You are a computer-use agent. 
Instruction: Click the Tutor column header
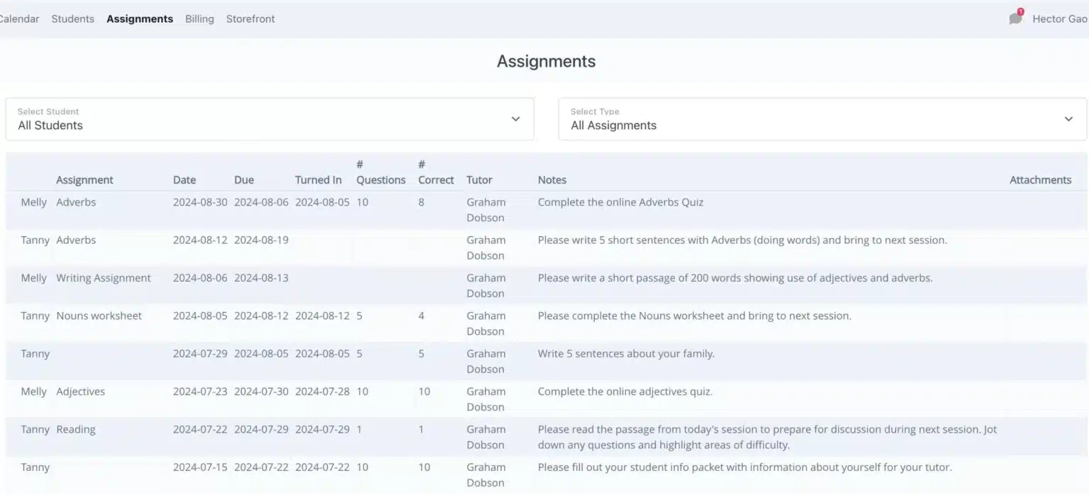point(479,180)
